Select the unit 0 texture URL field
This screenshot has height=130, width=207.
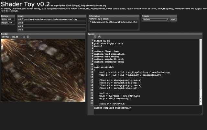[55, 19]
